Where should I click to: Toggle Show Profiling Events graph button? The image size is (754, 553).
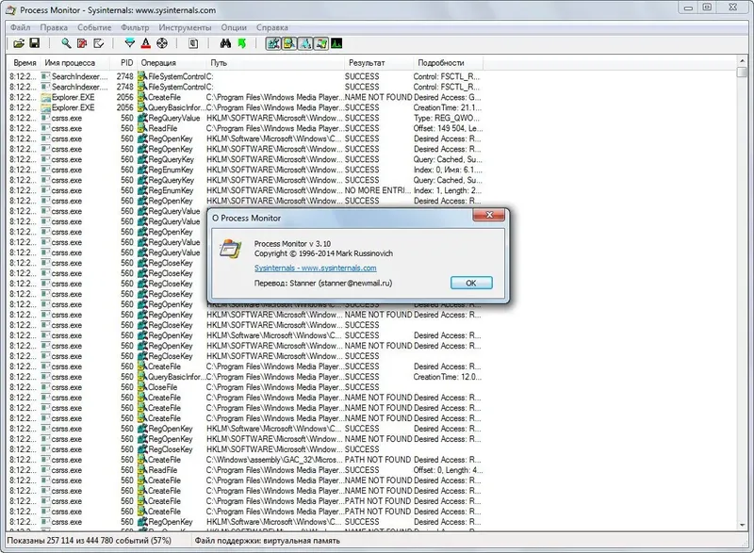336,43
